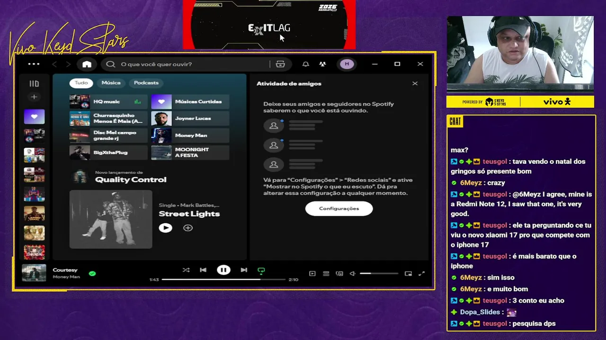Mute with the speaker icon
The width and height of the screenshot is (606, 340).
click(x=353, y=273)
